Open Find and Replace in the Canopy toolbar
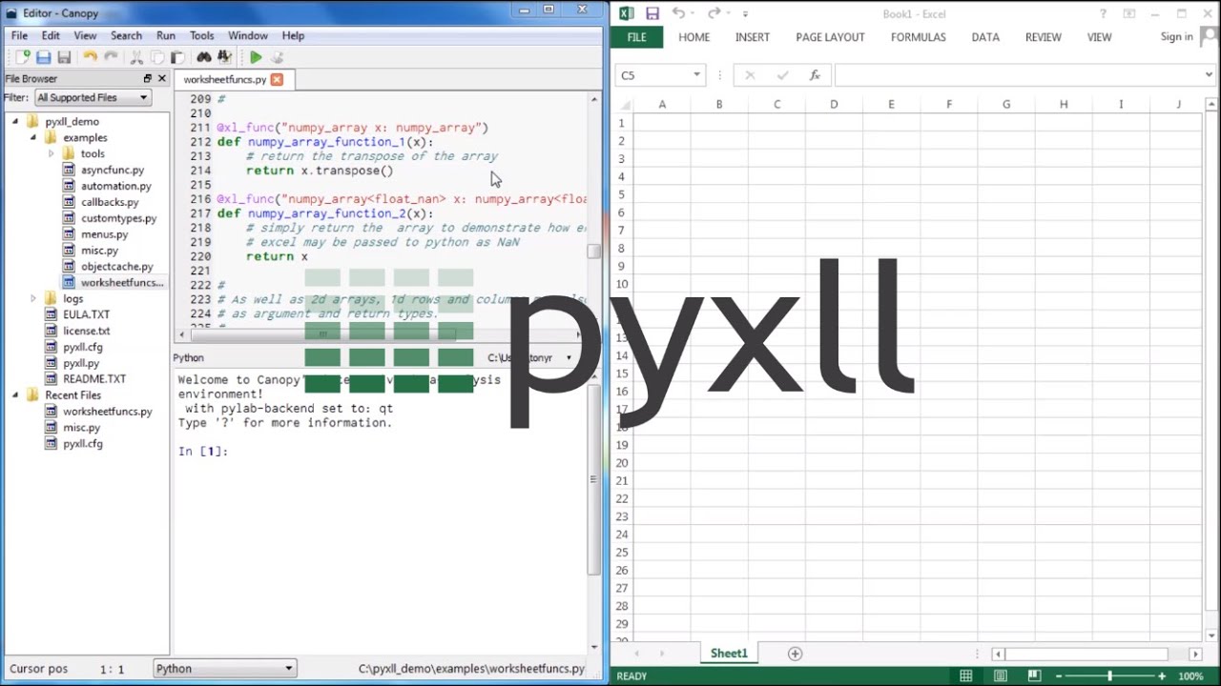 click(224, 57)
